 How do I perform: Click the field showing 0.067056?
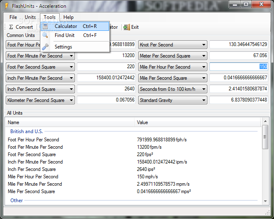(x=106, y=100)
